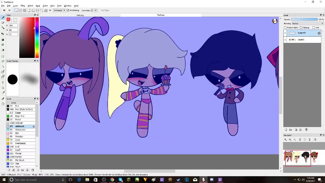This screenshot has width=325, height=183.
Task: Select the Lasso select tool
Action: click(3, 61)
